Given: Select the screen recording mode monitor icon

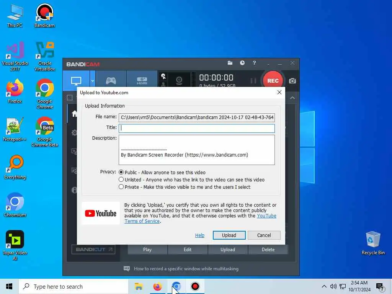Looking at the screenshot, I should [x=76, y=81].
